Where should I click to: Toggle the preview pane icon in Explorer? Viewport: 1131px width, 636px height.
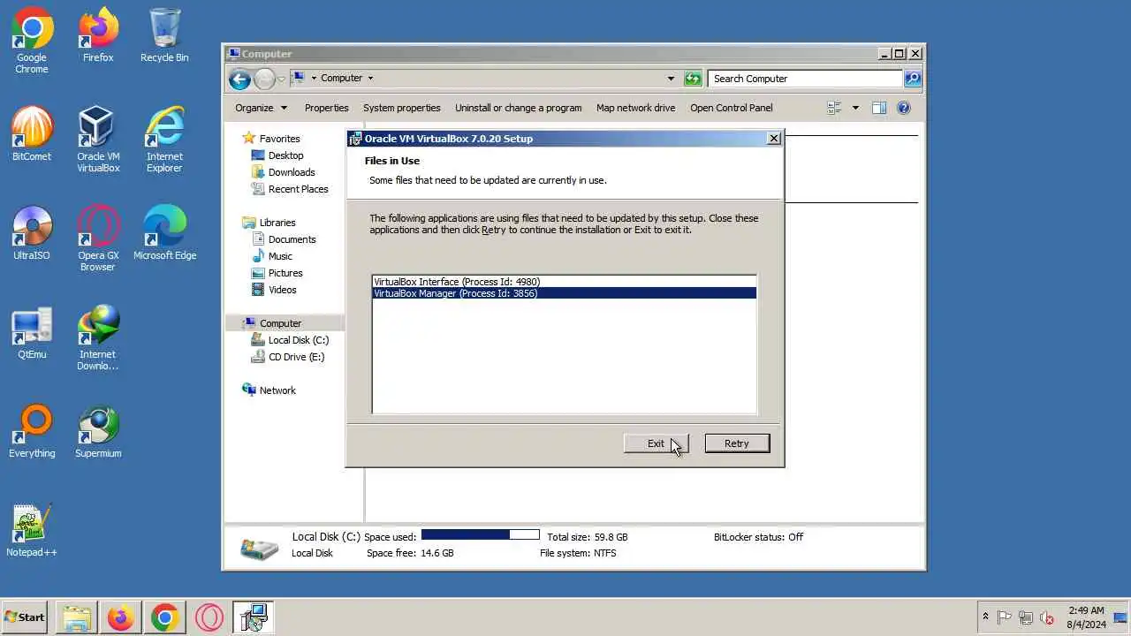tap(879, 108)
